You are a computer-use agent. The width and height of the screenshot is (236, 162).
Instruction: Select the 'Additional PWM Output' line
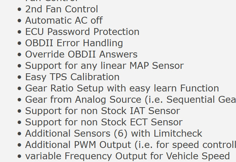(130, 145)
